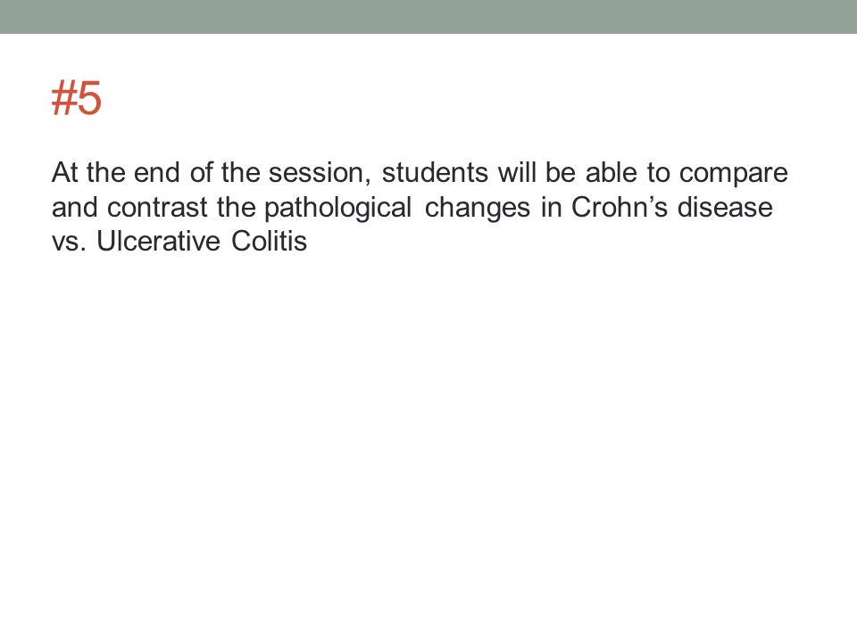Click the word "students" in first line
The height and width of the screenshot is (642, 857).
[435, 172]
